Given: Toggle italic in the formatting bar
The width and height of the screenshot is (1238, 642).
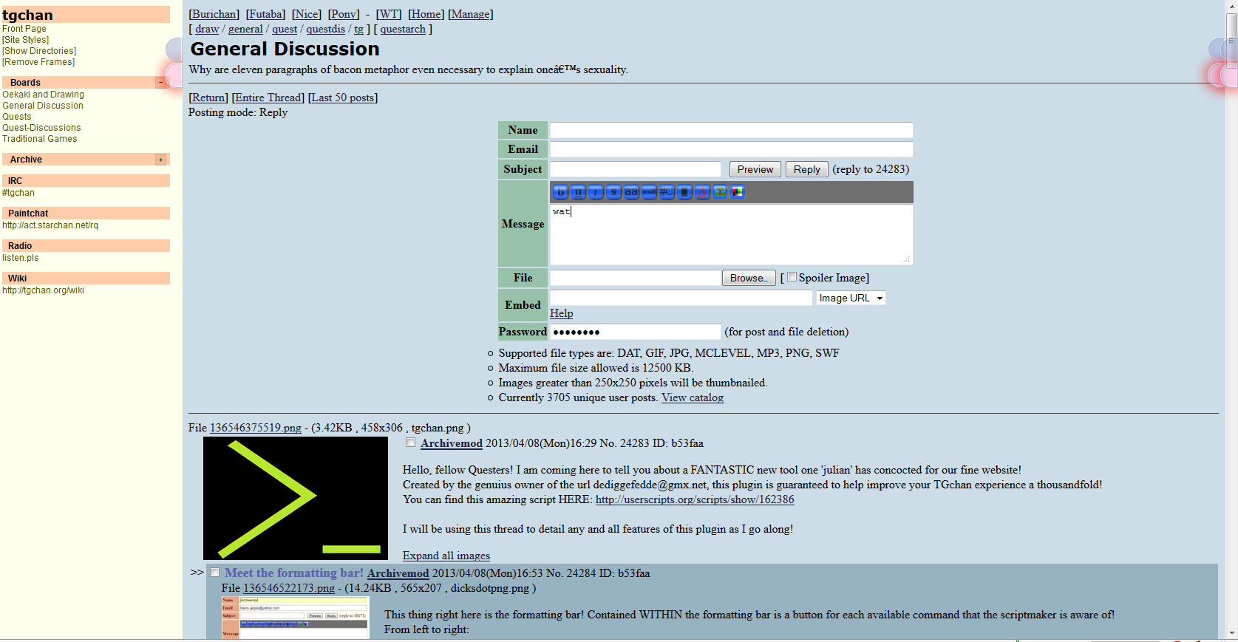Looking at the screenshot, I should pos(596,192).
